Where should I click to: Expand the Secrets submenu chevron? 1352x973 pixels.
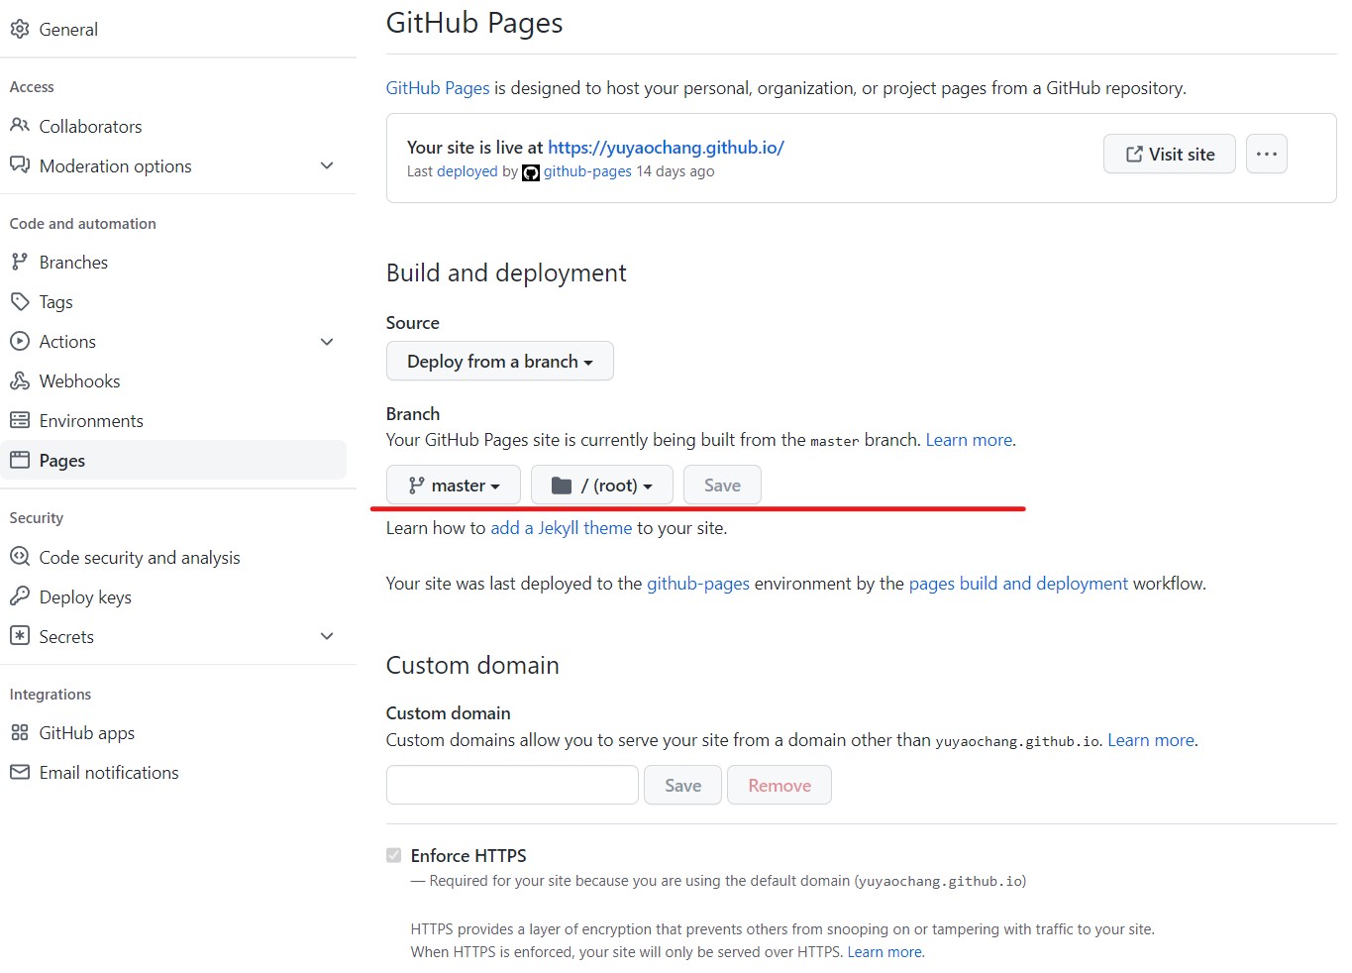click(327, 636)
